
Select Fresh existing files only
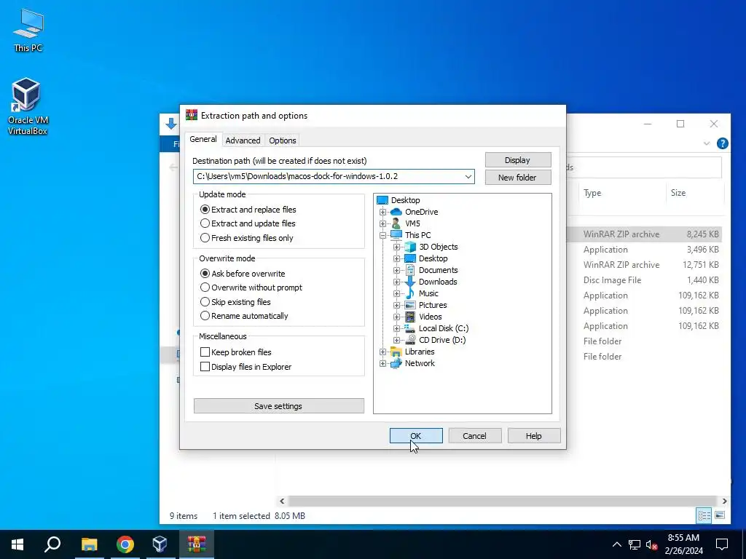247,238
